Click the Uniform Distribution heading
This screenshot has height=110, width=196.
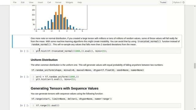point(44,60)
